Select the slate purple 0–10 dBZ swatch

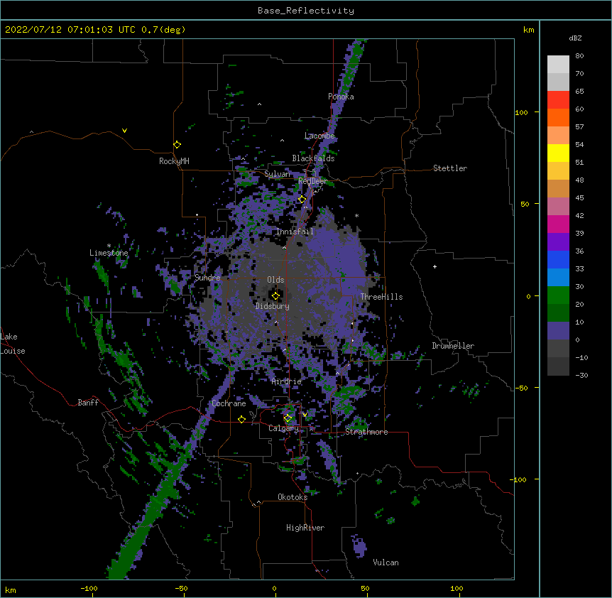tap(558, 331)
